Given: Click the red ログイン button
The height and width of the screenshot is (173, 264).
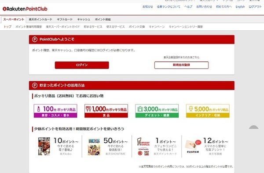Looking at the screenshot, I should click(x=82, y=65).
